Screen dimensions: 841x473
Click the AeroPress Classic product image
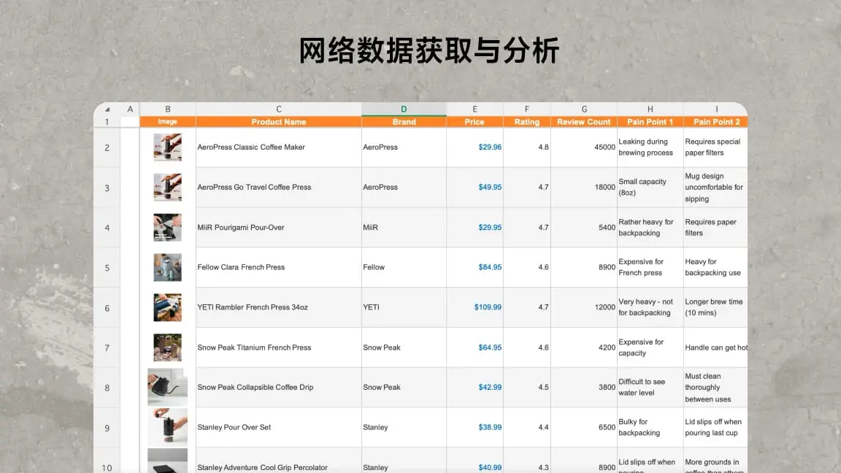tap(167, 147)
